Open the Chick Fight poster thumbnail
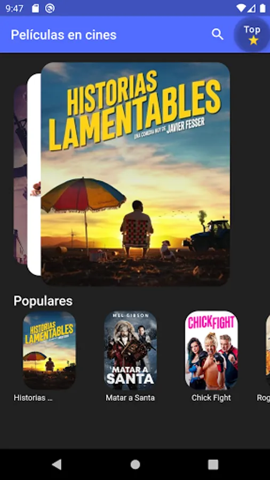This screenshot has height=480, width=270. click(x=211, y=350)
